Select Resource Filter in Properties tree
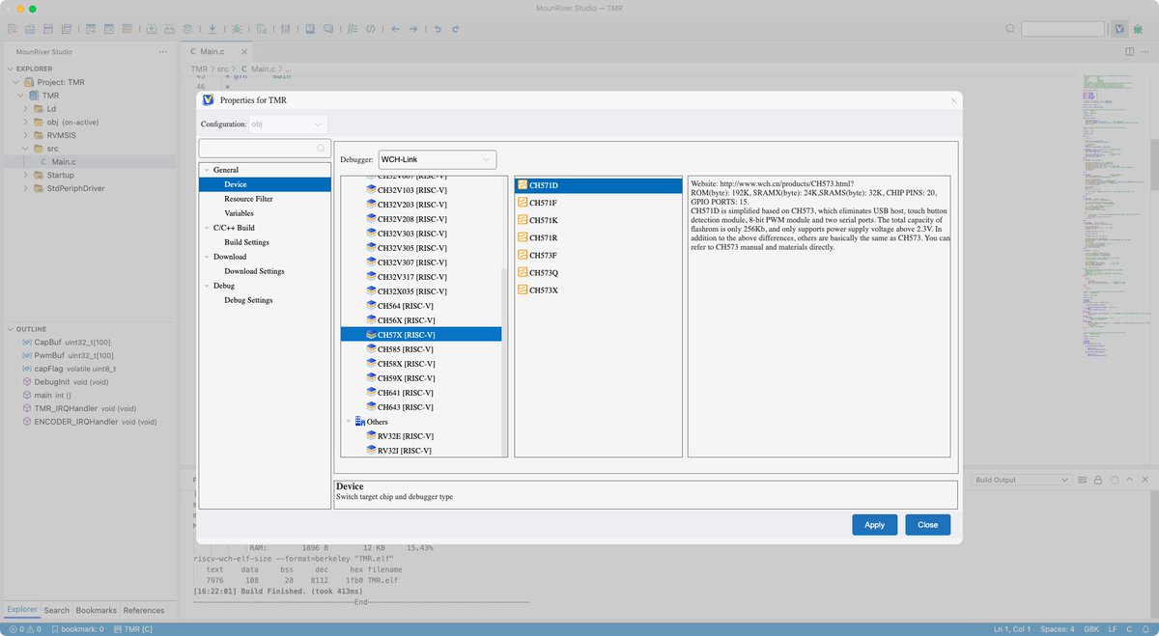The width and height of the screenshot is (1159, 636). 248,199
